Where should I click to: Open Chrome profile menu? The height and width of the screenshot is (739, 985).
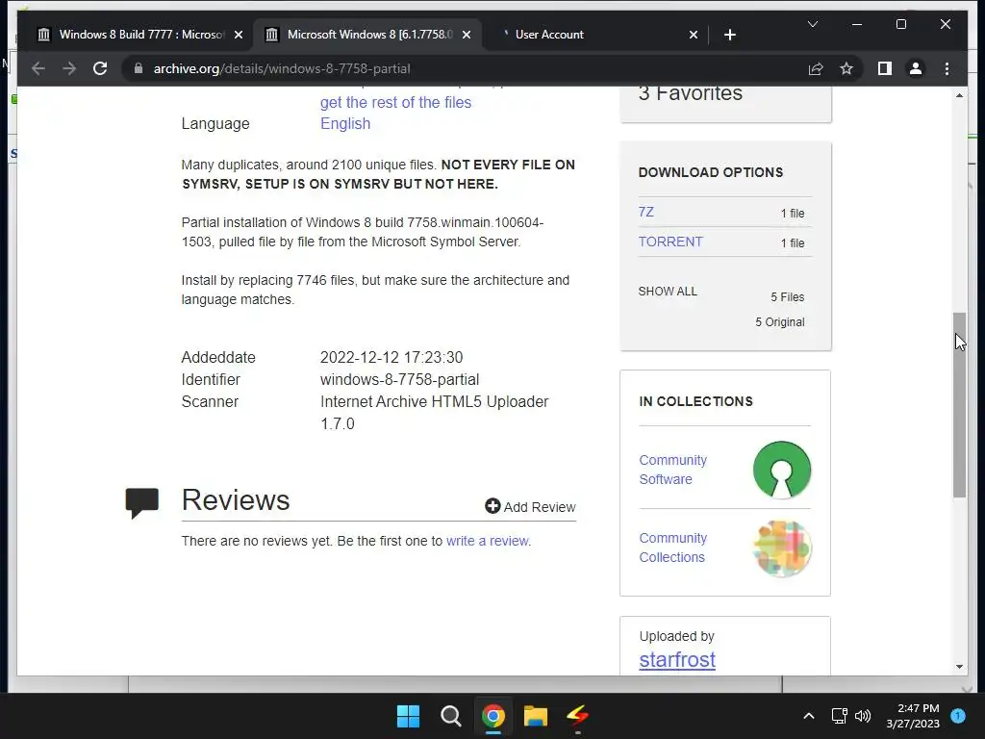tap(916, 68)
